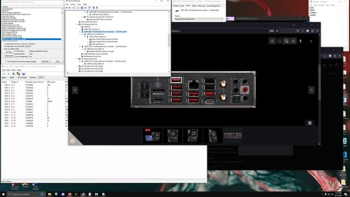Screen dimensions: 350x197
Task: Open File Explorer from the taskbar
Action: [x=50, y=194]
